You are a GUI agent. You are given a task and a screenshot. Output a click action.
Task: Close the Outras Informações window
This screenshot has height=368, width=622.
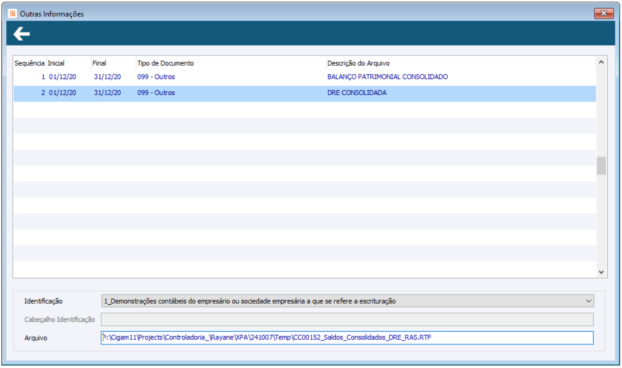coord(603,14)
